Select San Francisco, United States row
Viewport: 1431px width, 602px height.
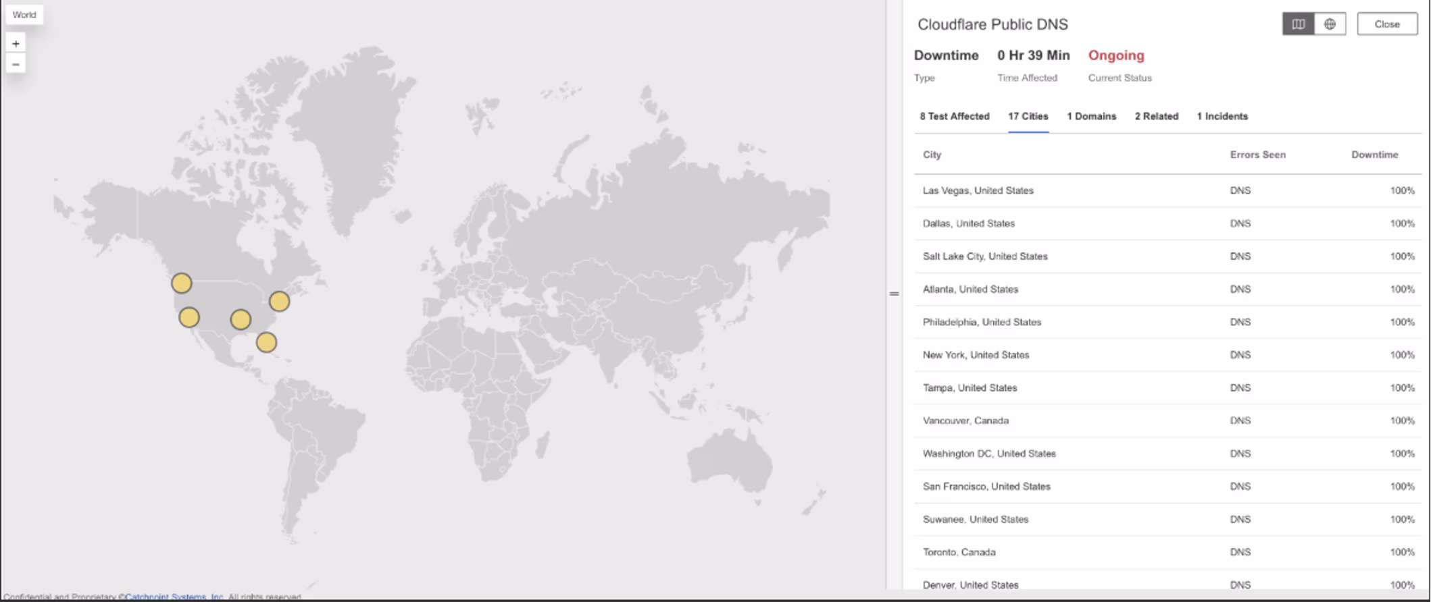point(1168,487)
